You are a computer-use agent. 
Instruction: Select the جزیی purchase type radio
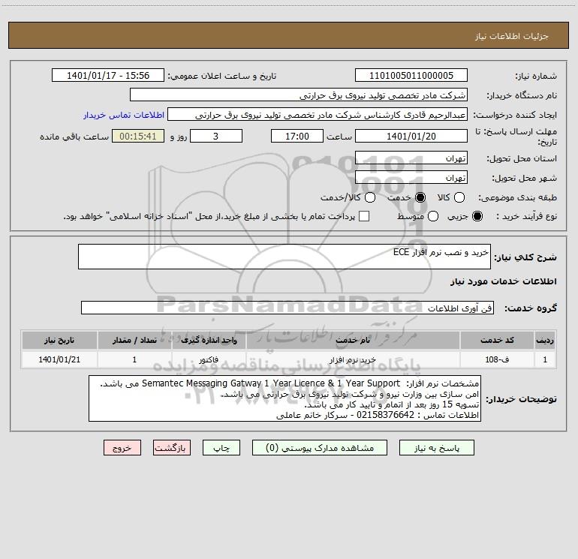click(x=477, y=216)
